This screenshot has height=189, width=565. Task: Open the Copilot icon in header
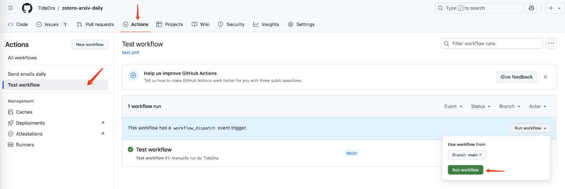coord(531,8)
